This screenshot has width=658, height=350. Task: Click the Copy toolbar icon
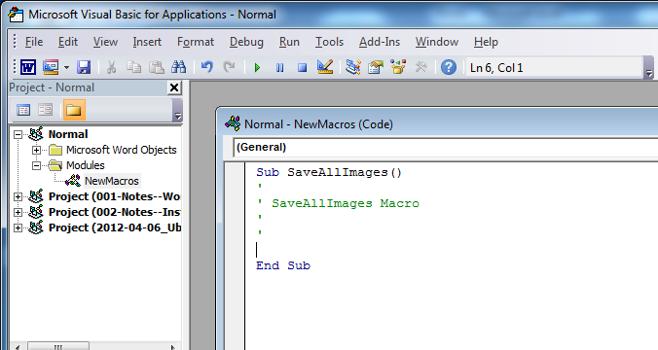[134, 67]
